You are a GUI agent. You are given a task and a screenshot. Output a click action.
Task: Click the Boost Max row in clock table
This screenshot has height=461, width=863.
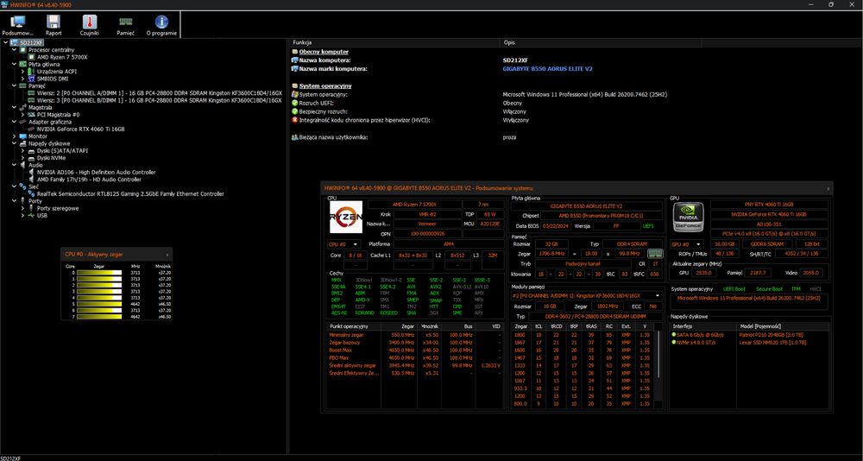pyautogui.click(x=416, y=350)
